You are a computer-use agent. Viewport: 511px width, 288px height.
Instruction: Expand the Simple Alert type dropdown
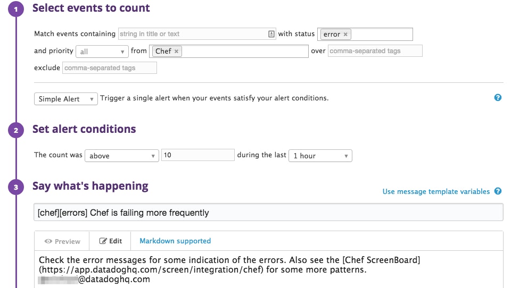pos(65,99)
